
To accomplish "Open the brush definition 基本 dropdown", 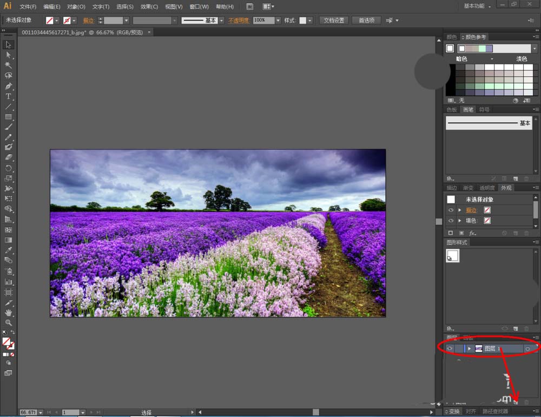I will (x=221, y=21).
